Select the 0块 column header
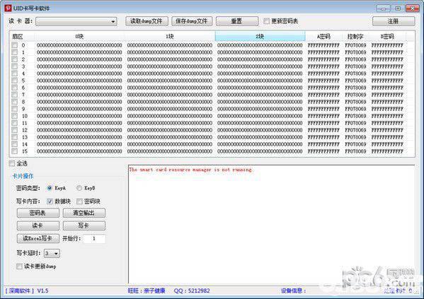 [79, 36]
